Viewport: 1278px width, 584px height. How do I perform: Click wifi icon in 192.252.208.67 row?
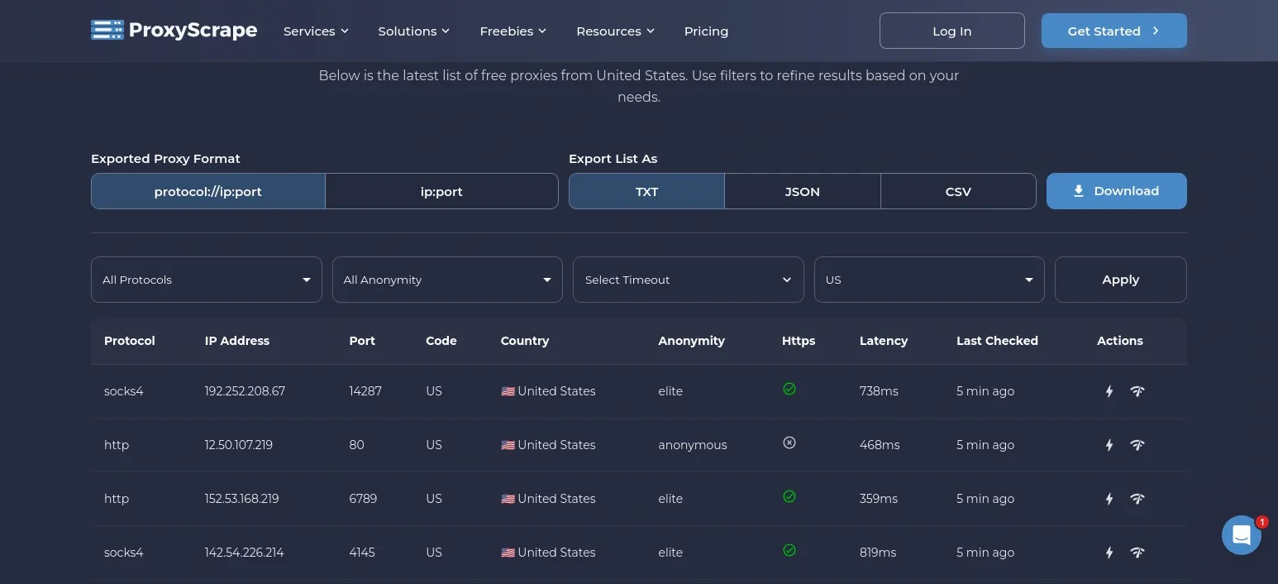point(1137,391)
